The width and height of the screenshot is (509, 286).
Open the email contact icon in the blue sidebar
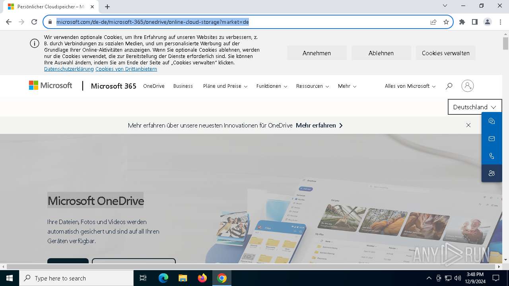pos(492,139)
